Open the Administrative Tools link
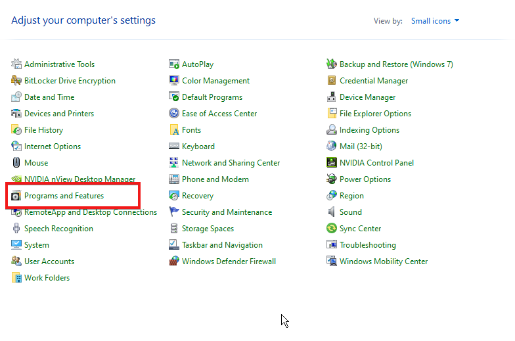 point(59,64)
